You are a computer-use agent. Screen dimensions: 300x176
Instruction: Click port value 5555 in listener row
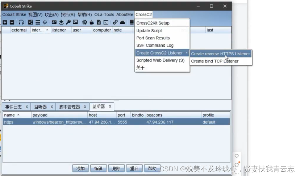[122, 122]
